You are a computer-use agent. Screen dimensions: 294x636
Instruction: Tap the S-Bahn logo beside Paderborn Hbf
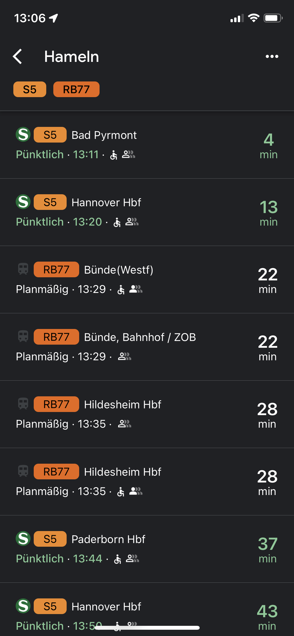coord(23,539)
